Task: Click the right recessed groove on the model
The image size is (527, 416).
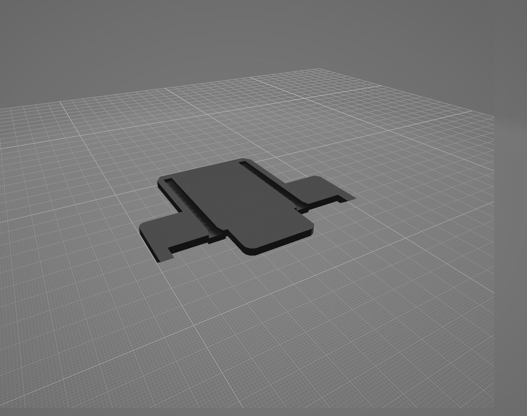Action: 270,183
